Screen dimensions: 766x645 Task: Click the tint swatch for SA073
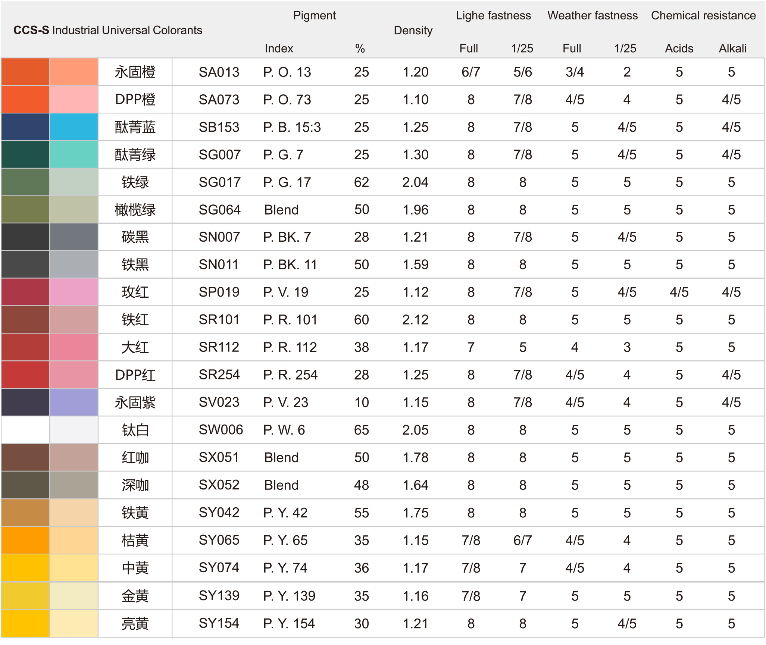pyautogui.click(x=74, y=99)
